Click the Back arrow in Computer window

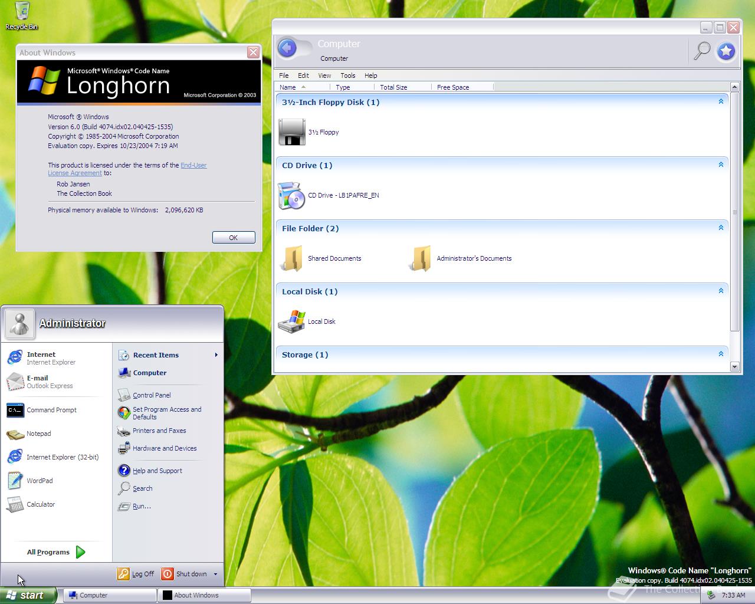287,48
